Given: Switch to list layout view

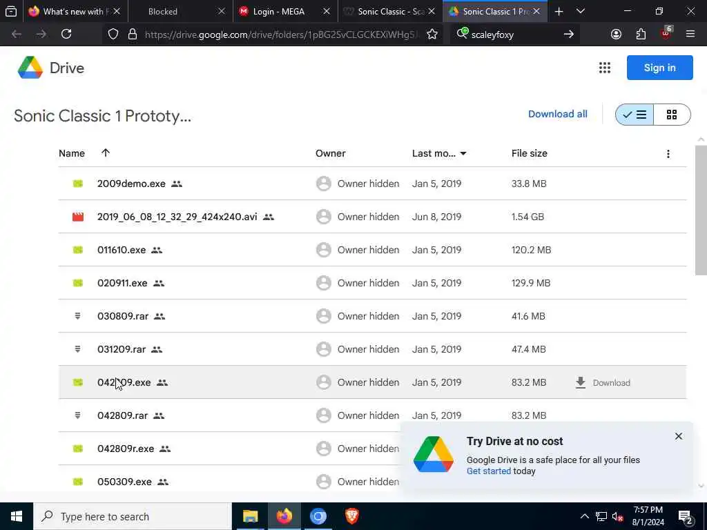Looking at the screenshot, I should tap(635, 115).
